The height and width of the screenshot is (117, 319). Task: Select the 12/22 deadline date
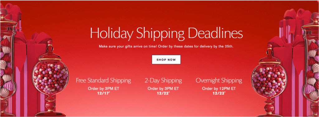click(163, 93)
